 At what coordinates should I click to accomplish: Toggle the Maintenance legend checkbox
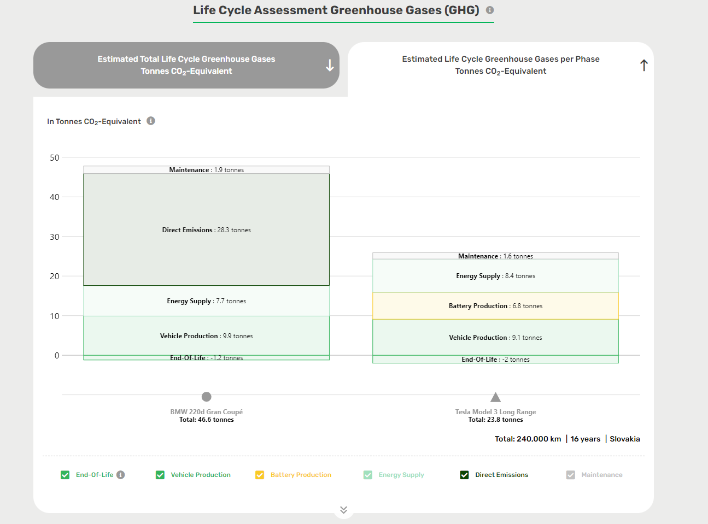pyautogui.click(x=571, y=475)
